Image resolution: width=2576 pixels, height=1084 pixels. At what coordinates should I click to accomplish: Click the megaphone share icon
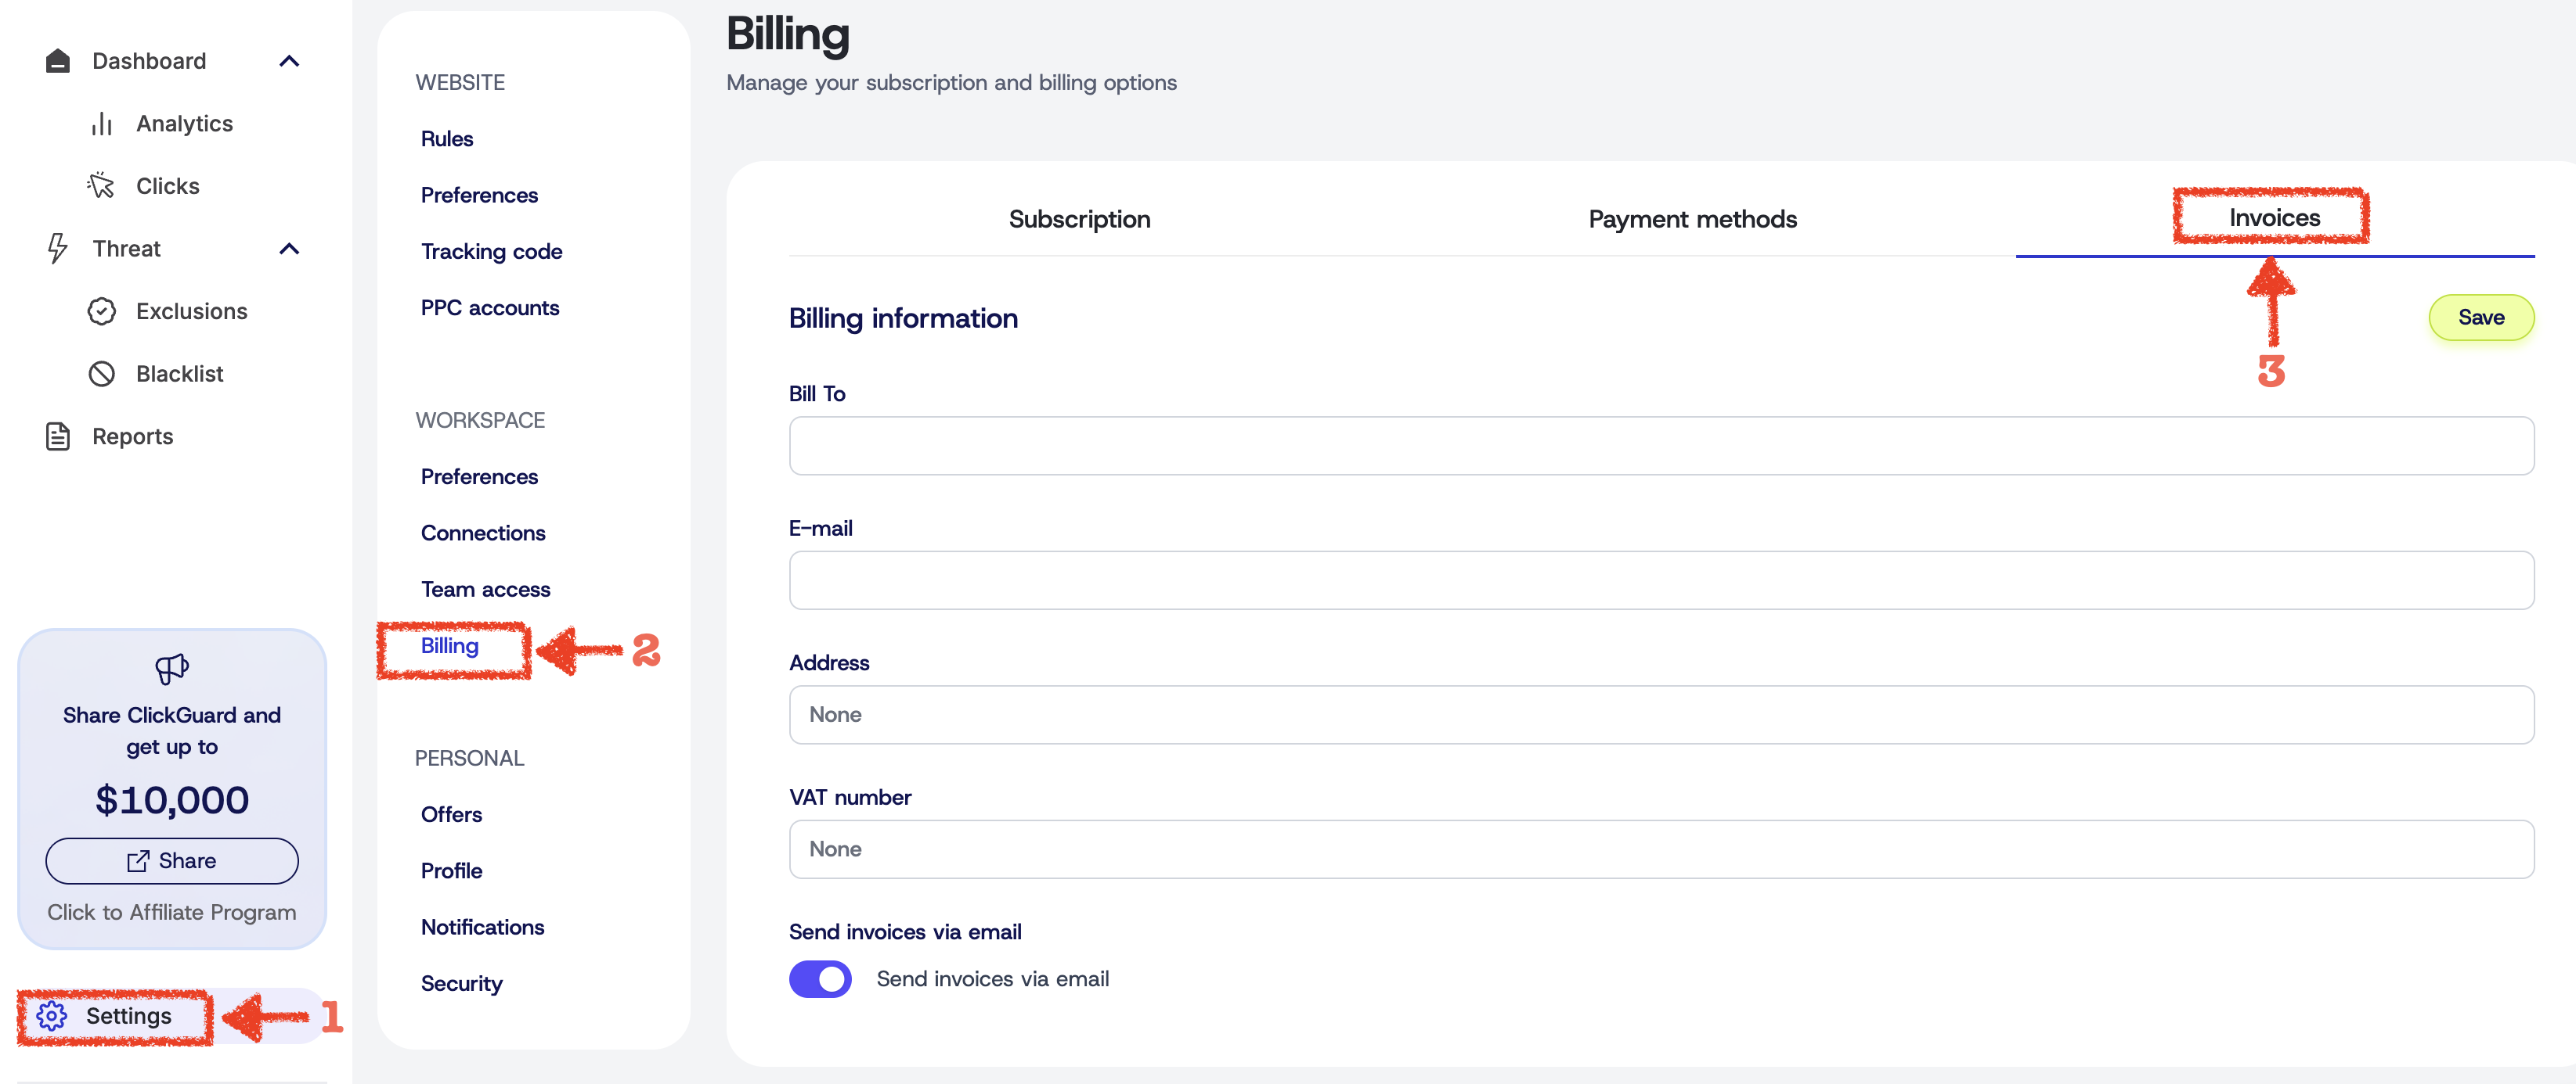(x=172, y=669)
